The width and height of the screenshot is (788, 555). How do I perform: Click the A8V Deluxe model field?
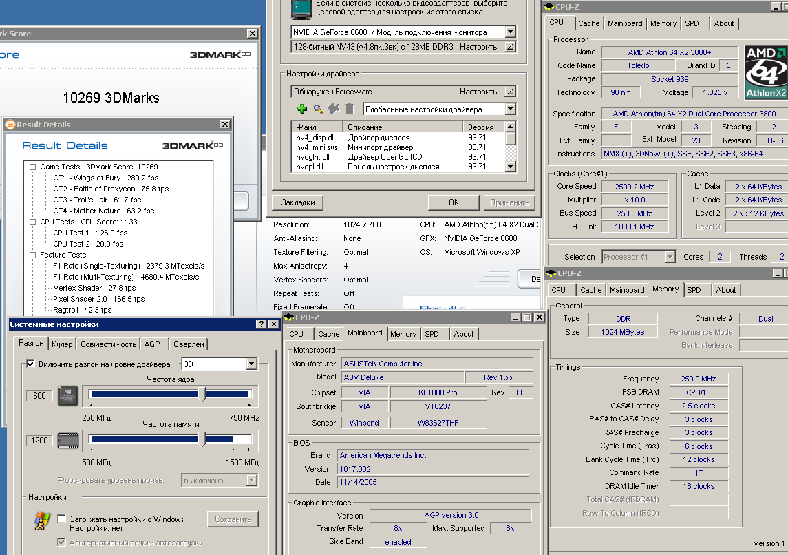click(x=403, y=377)
